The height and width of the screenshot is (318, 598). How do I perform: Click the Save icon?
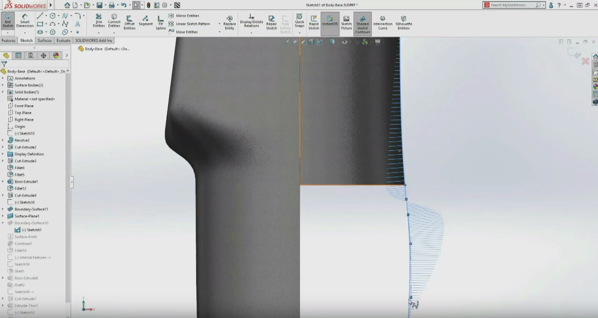100,5
